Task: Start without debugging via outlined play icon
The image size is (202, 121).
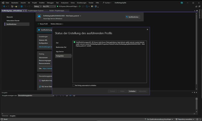Action: click(x=80, y=7)
